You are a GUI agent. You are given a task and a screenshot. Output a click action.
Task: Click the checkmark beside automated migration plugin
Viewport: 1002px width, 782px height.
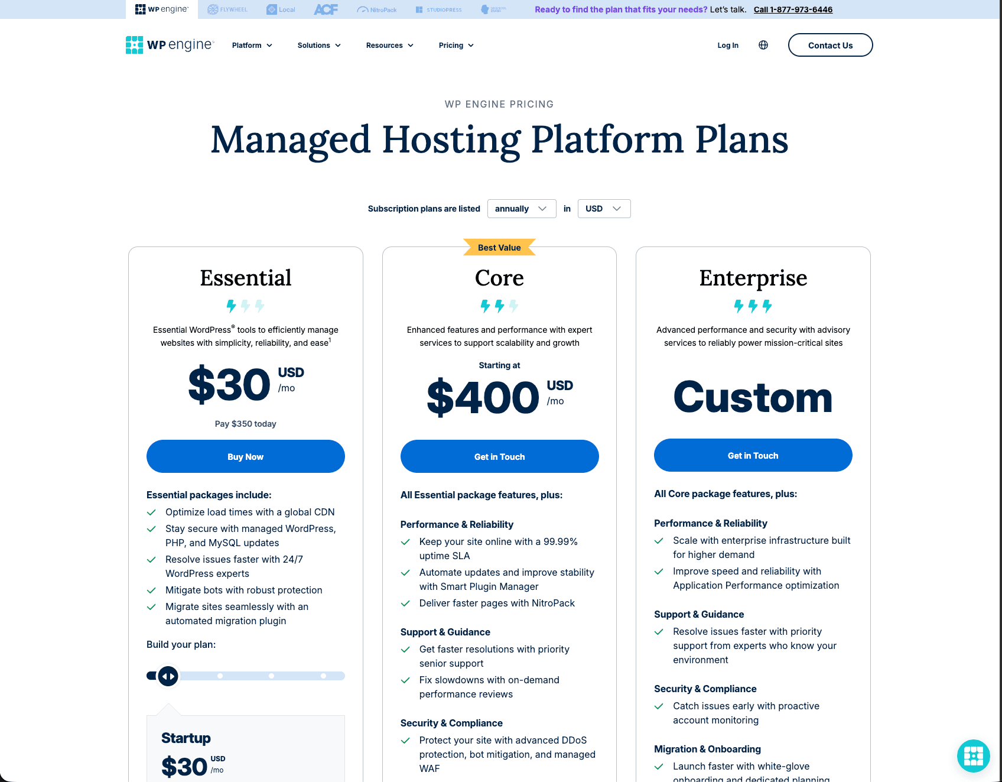click(x=151, y=607)
